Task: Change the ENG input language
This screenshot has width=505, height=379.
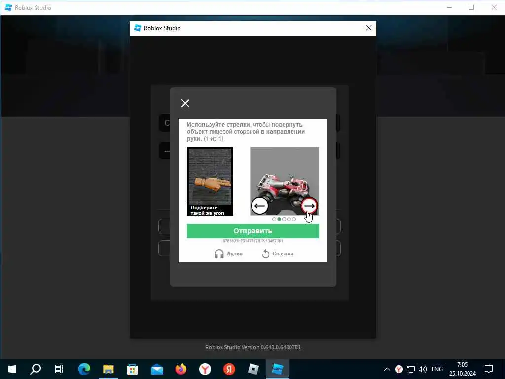Action: pos(437,369)
